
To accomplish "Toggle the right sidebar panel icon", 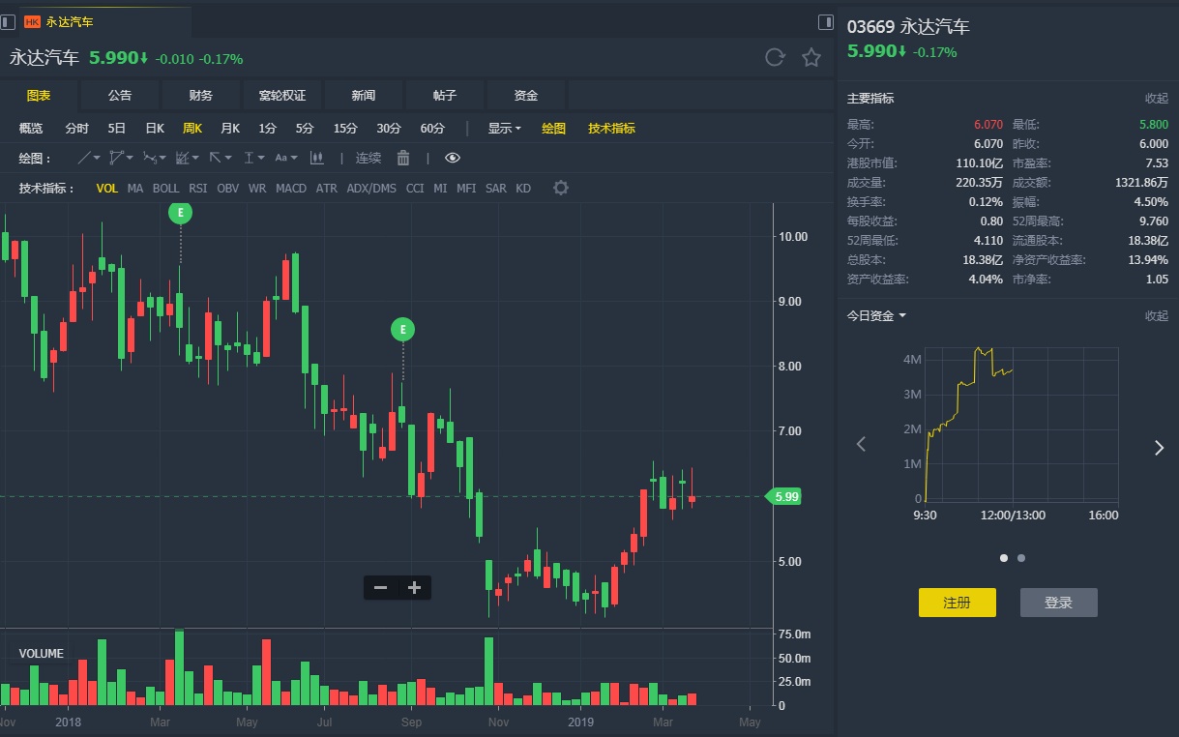I will pyautogui.click(x=825, y=21).
